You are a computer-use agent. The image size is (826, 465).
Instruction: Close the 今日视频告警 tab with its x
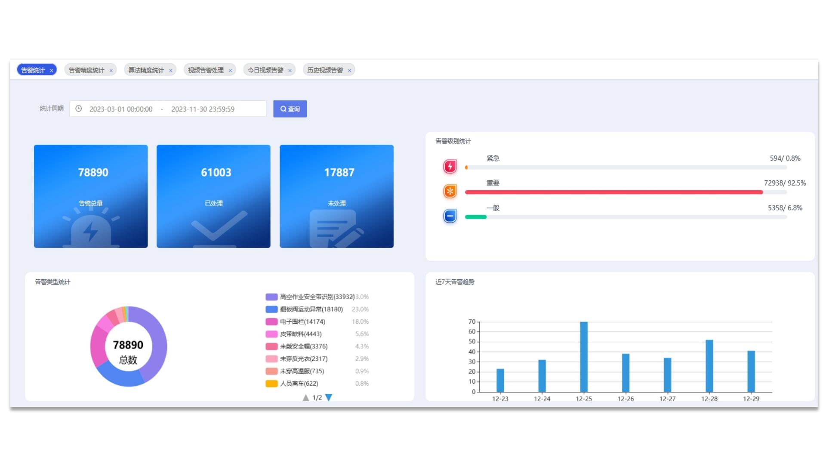[290, 71]
